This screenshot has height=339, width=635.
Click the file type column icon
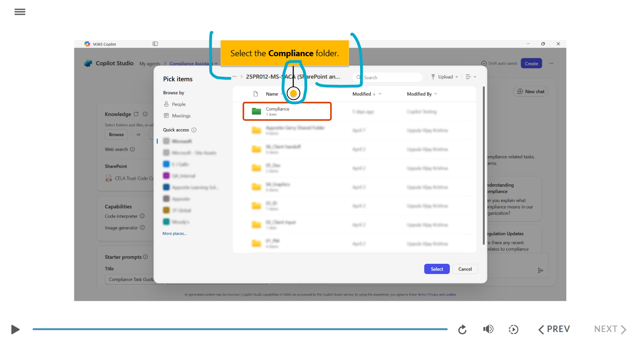point(255,94)
